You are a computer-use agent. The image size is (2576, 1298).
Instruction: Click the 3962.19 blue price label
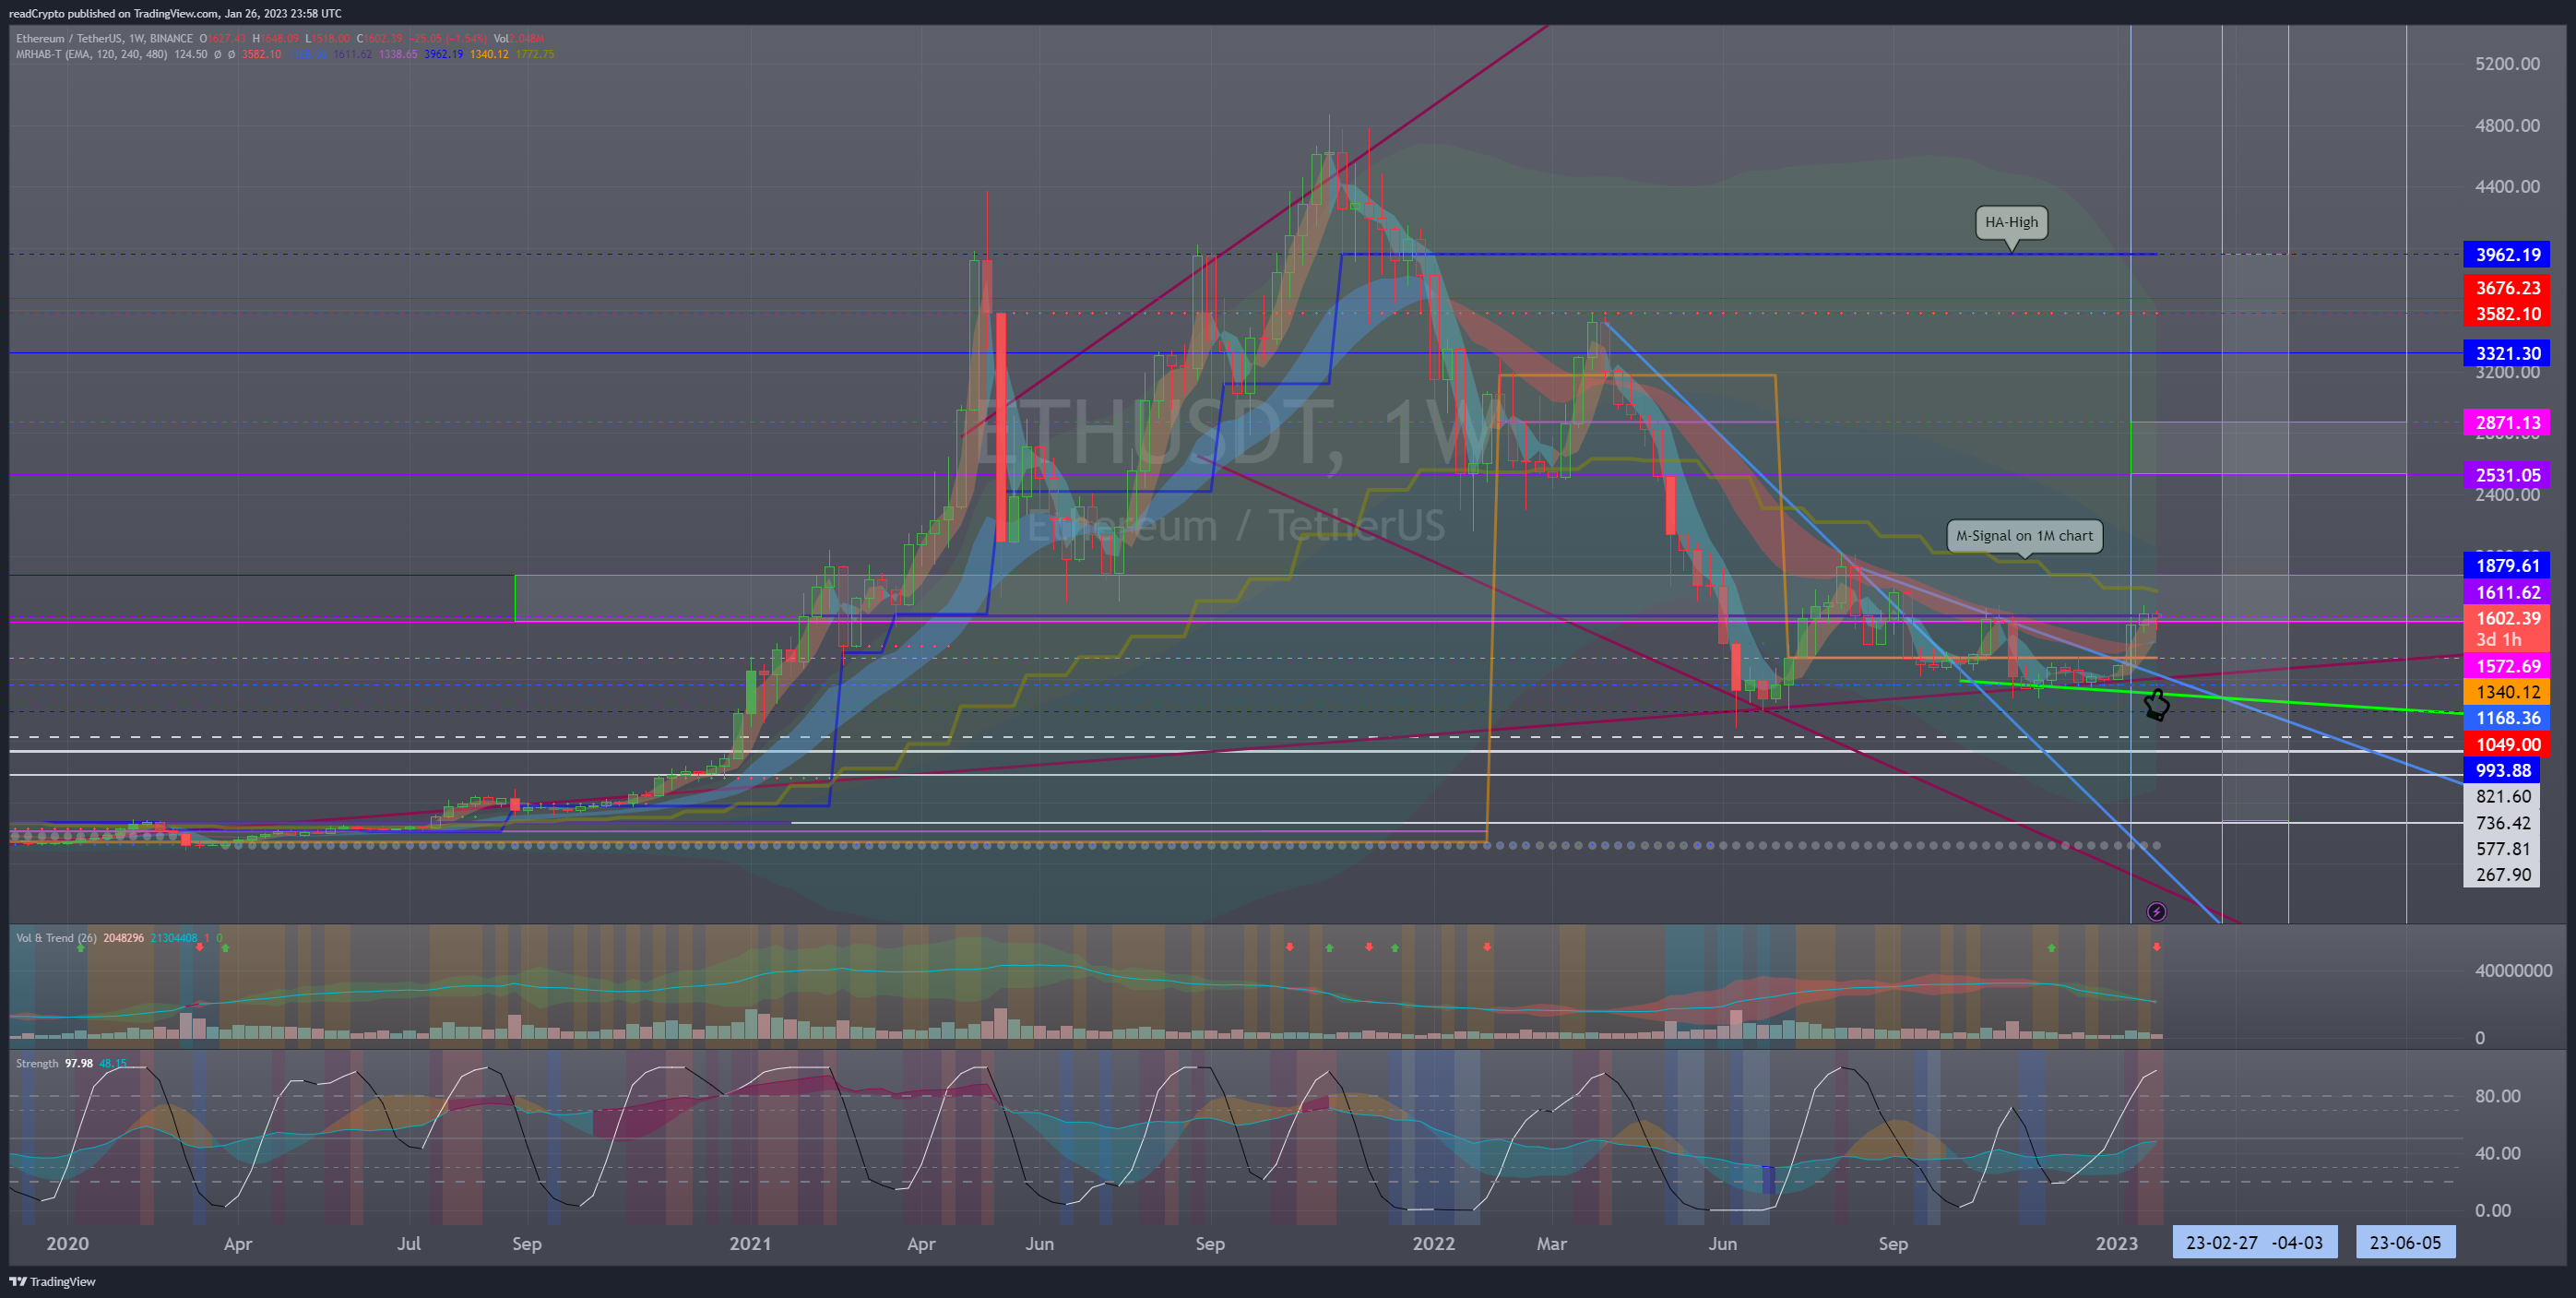coord(2506,255)
